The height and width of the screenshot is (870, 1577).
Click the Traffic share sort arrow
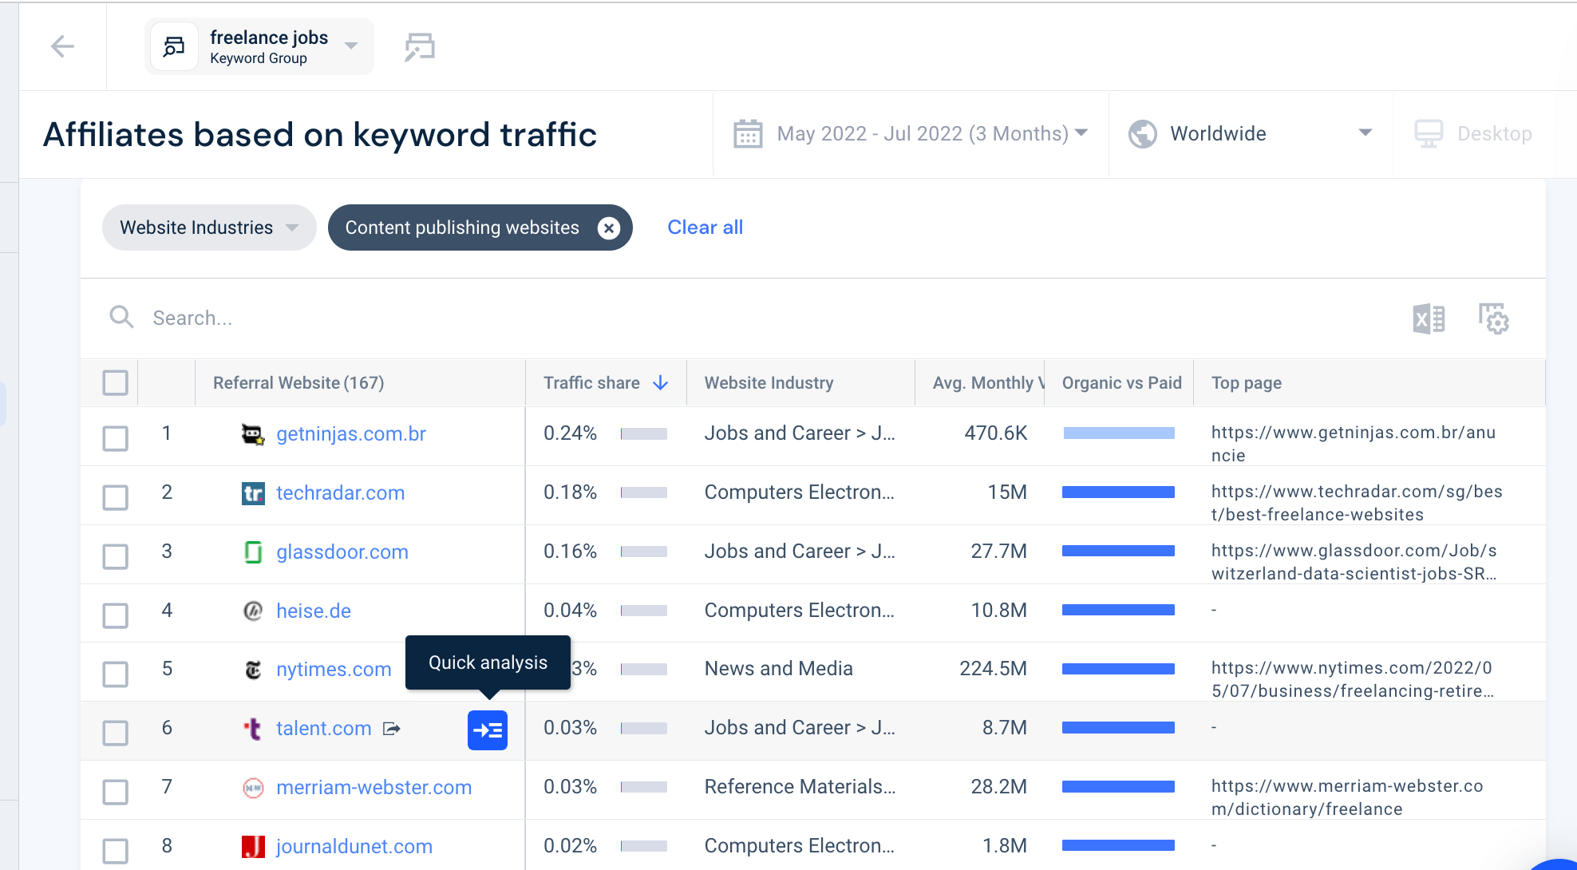[660, 383]
